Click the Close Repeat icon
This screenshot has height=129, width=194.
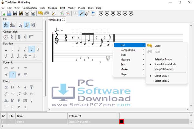25,37
